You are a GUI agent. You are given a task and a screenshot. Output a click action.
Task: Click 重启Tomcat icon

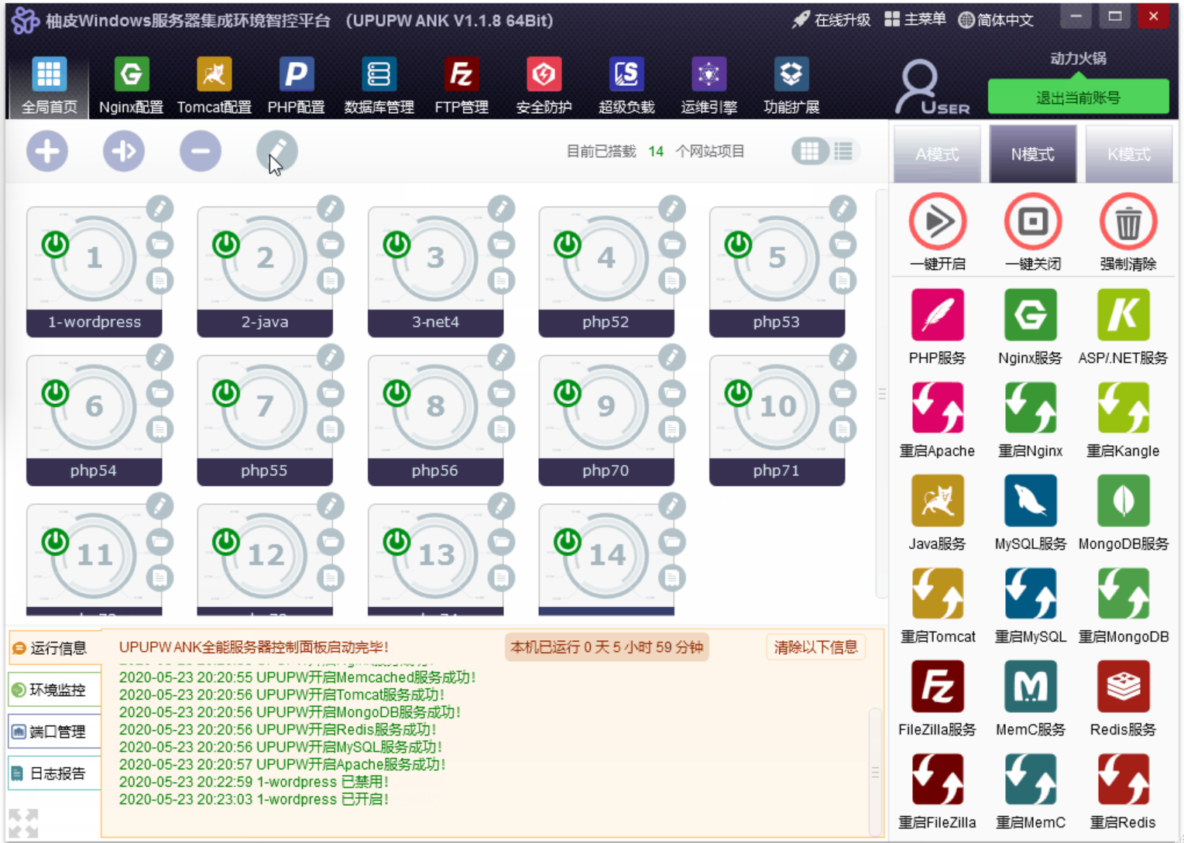[x=937, y=594]
